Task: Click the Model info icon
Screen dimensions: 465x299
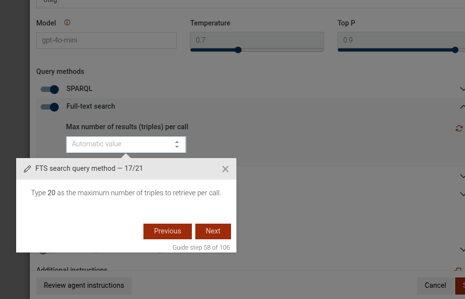Action: coord(68,23)
